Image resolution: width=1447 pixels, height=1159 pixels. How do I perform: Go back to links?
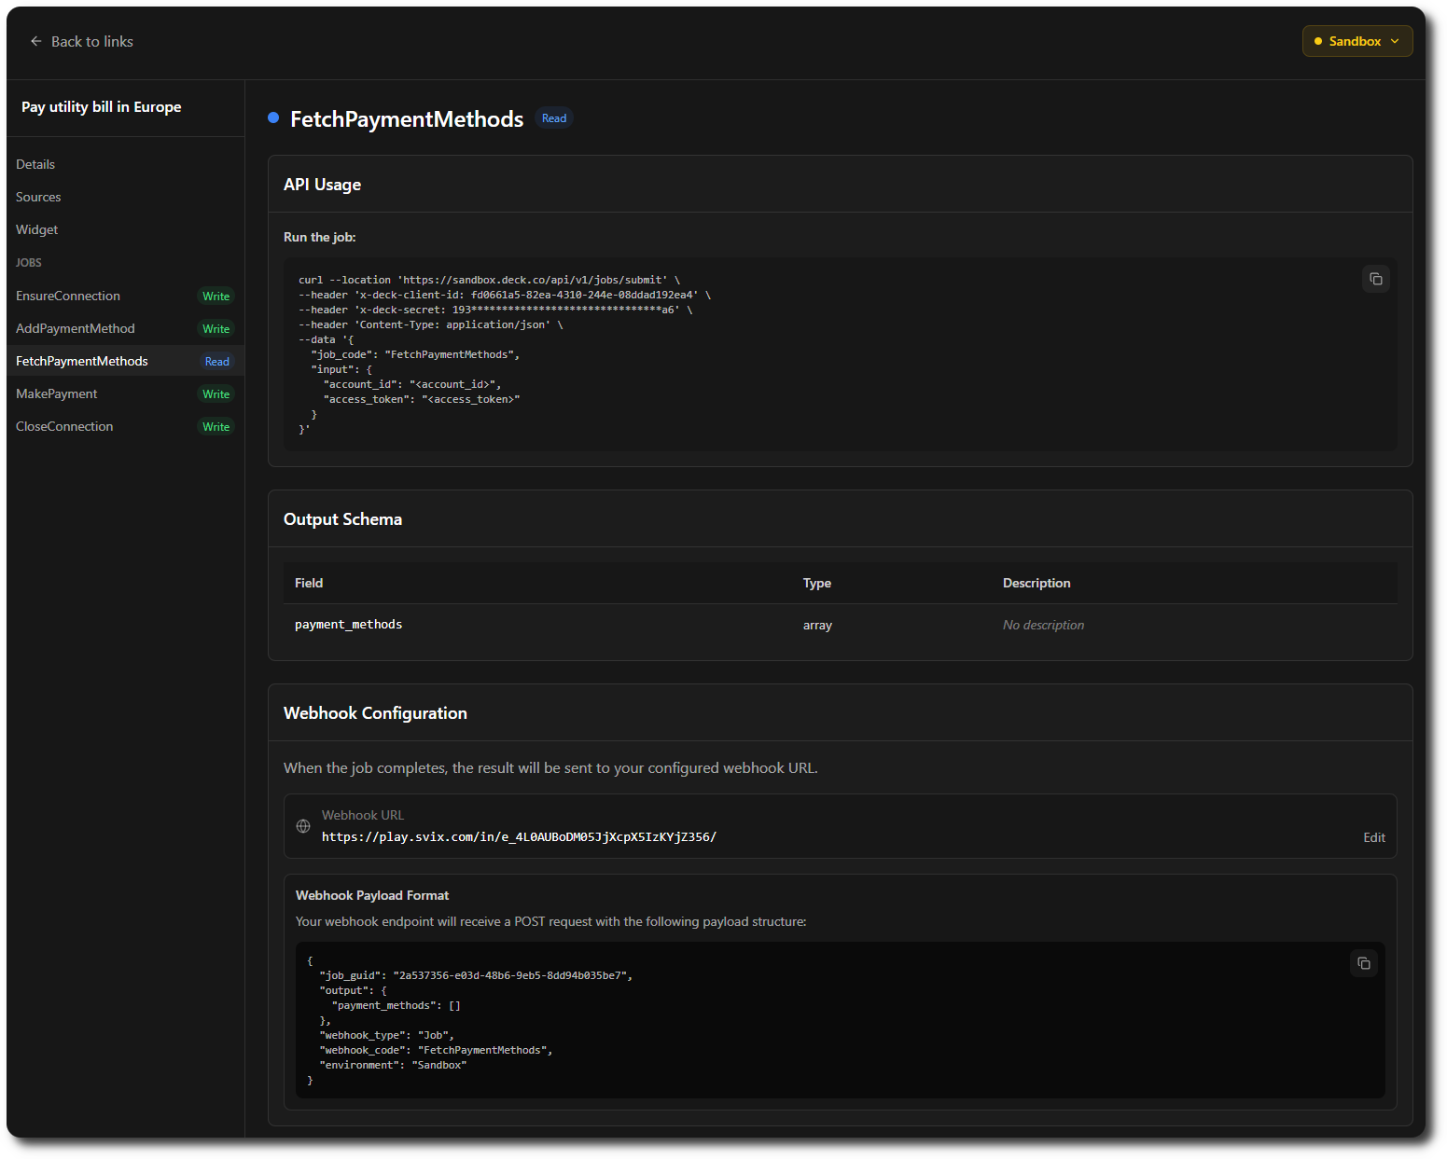click(81, 41)
